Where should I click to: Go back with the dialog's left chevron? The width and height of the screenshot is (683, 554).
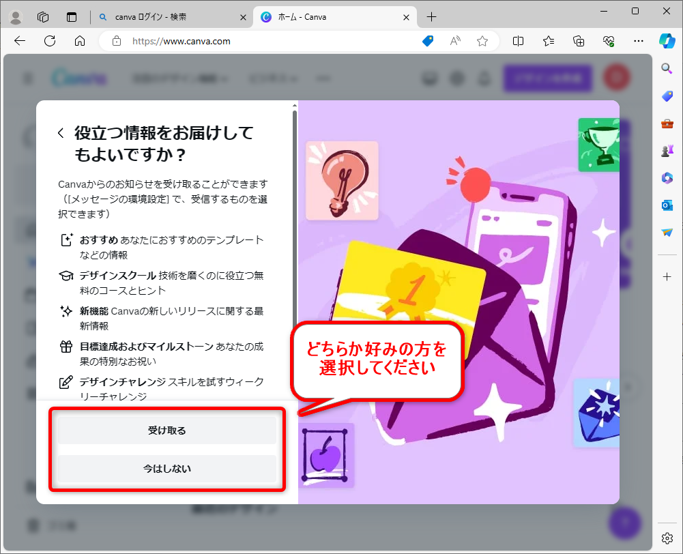pyautogui.click(x=61, y=133)
